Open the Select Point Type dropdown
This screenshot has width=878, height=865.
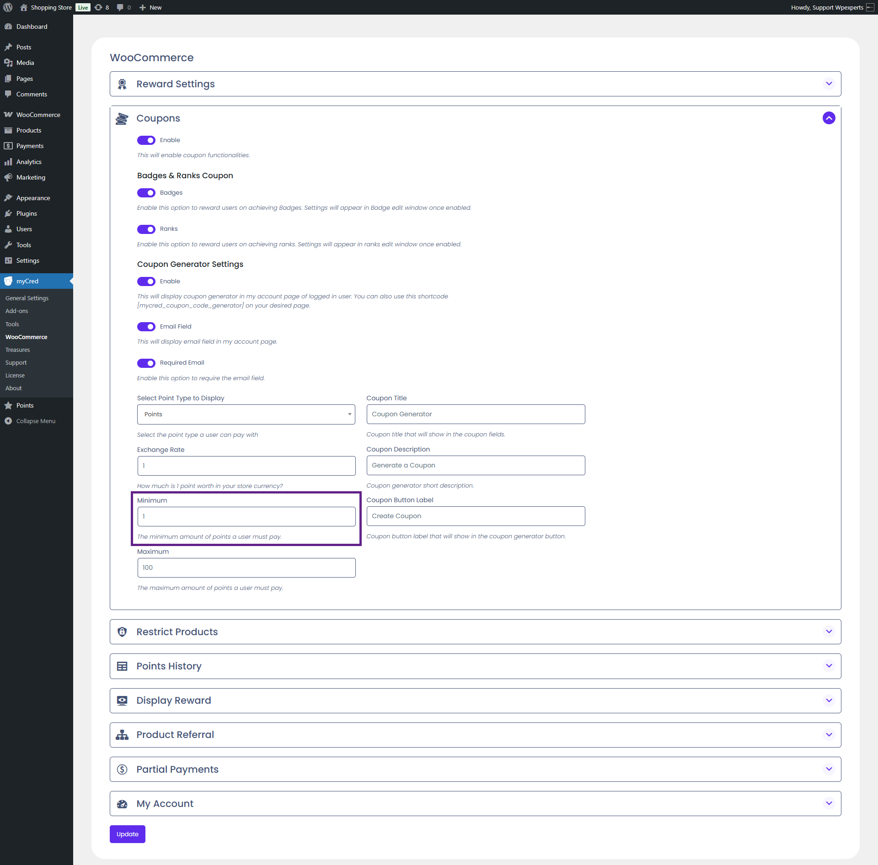(246, 414)
